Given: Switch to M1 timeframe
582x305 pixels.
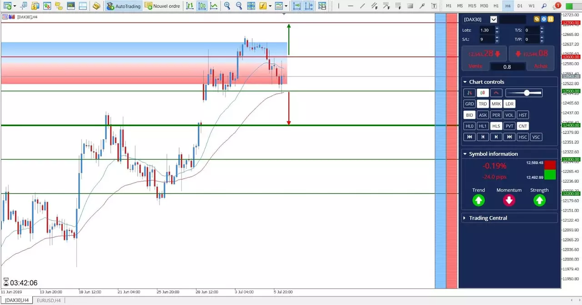Looking at the screenshot, I should pyautogui.click(x=449, y=6).
